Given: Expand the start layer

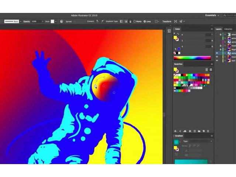Looking at the screenshot, I should coord(225,60).
